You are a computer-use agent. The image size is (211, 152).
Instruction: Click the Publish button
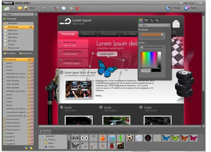click(191, 8)
